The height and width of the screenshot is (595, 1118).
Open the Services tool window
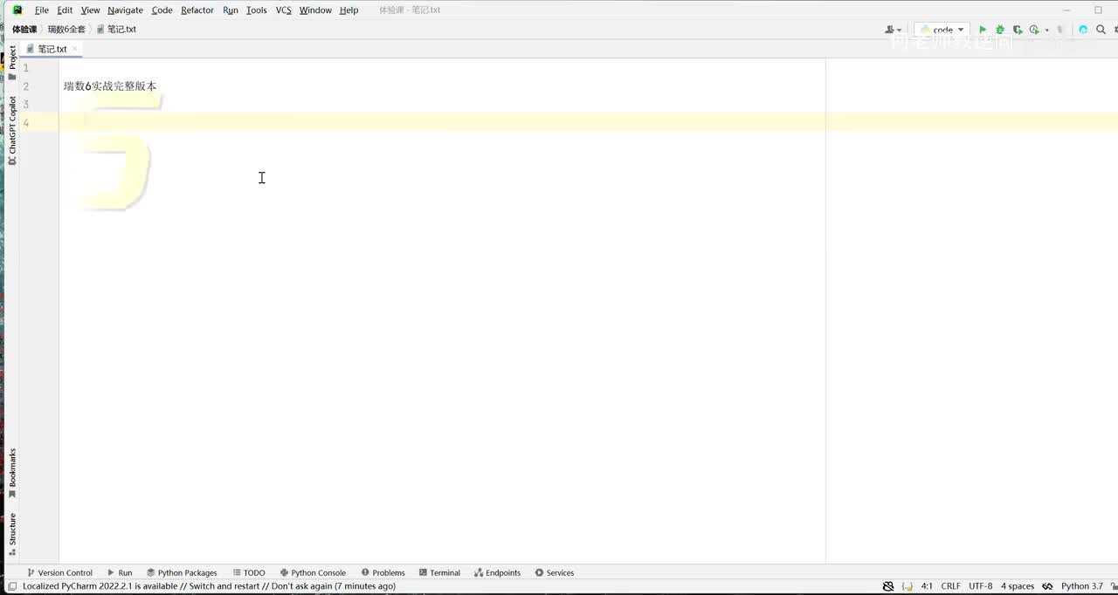tap(555, 573)
